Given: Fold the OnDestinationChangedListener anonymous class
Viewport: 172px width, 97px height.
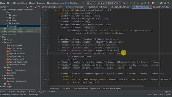Looking at the screenshot, I should 49,74.
